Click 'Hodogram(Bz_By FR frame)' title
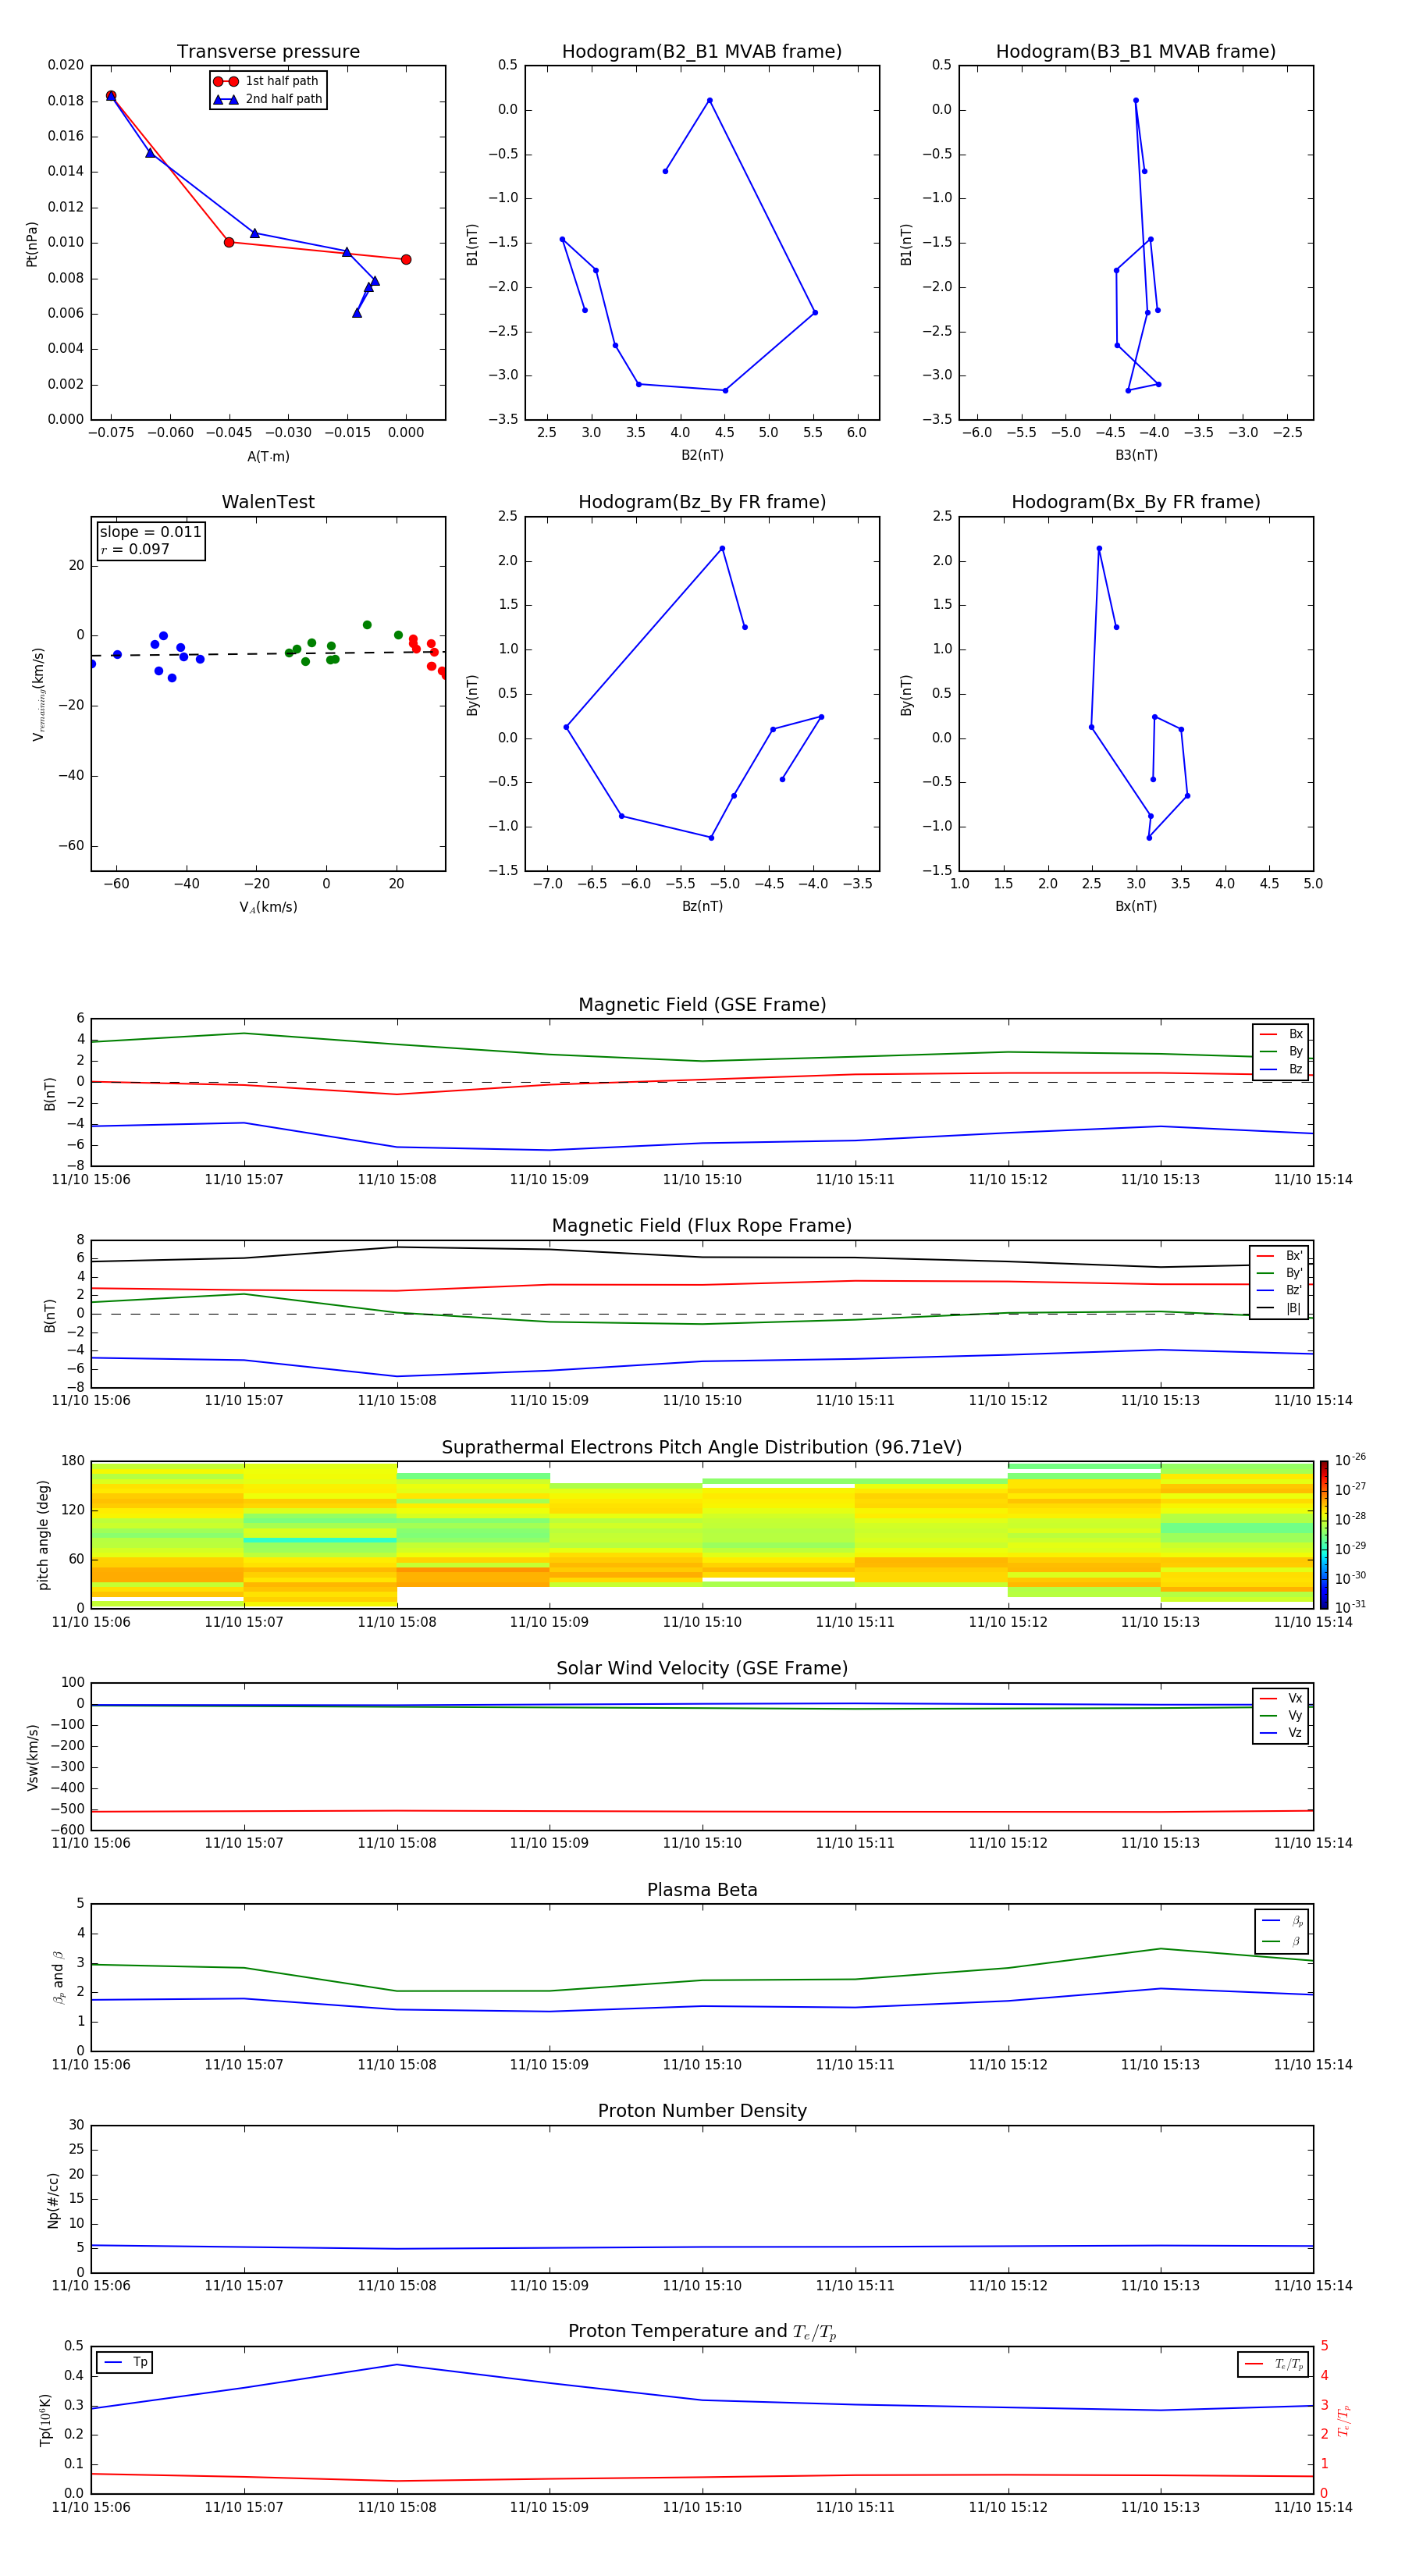1405x2576 pixels. [702, 502]
